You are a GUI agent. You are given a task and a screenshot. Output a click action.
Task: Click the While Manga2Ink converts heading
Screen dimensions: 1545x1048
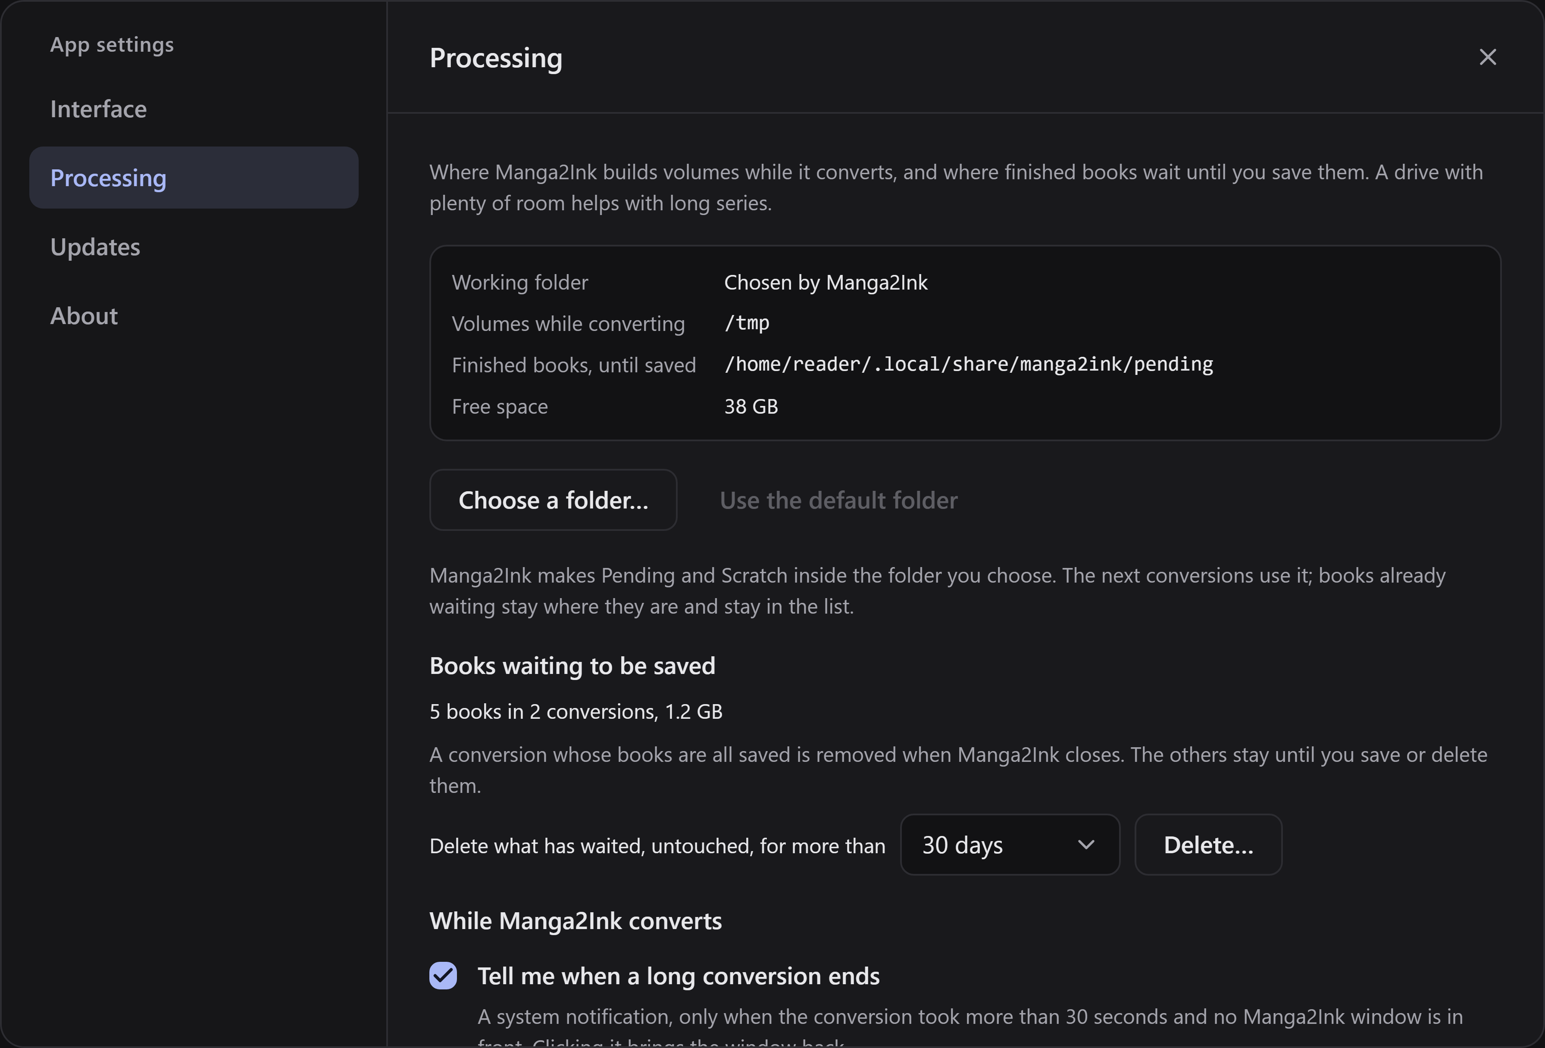point(576,921)
